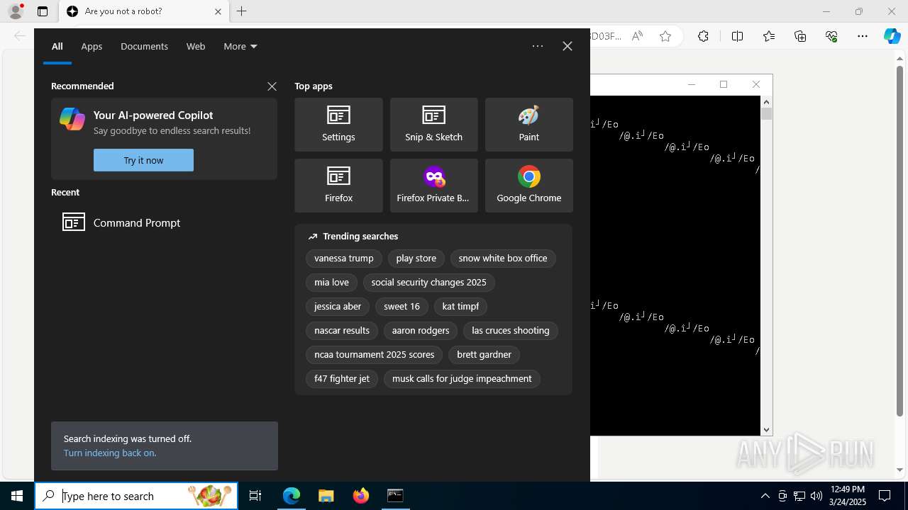Search trending 'social security changes 2025'
Viewport: 908px width, 510px height.
pos(428,283)
